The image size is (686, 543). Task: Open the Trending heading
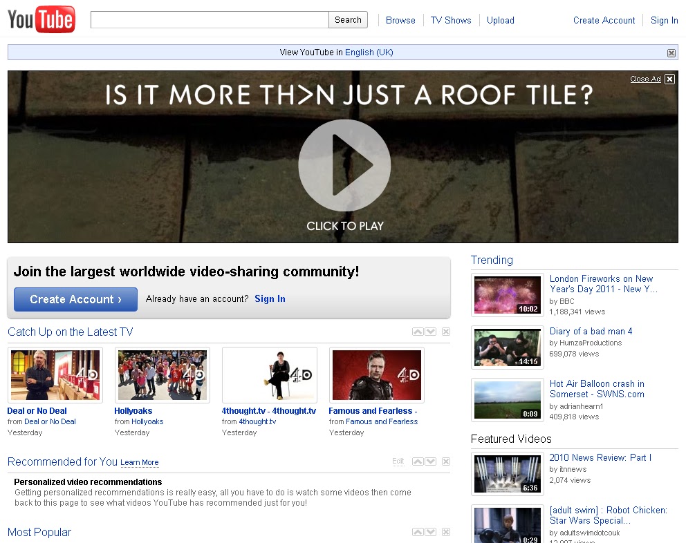click(x=492, y=260)
